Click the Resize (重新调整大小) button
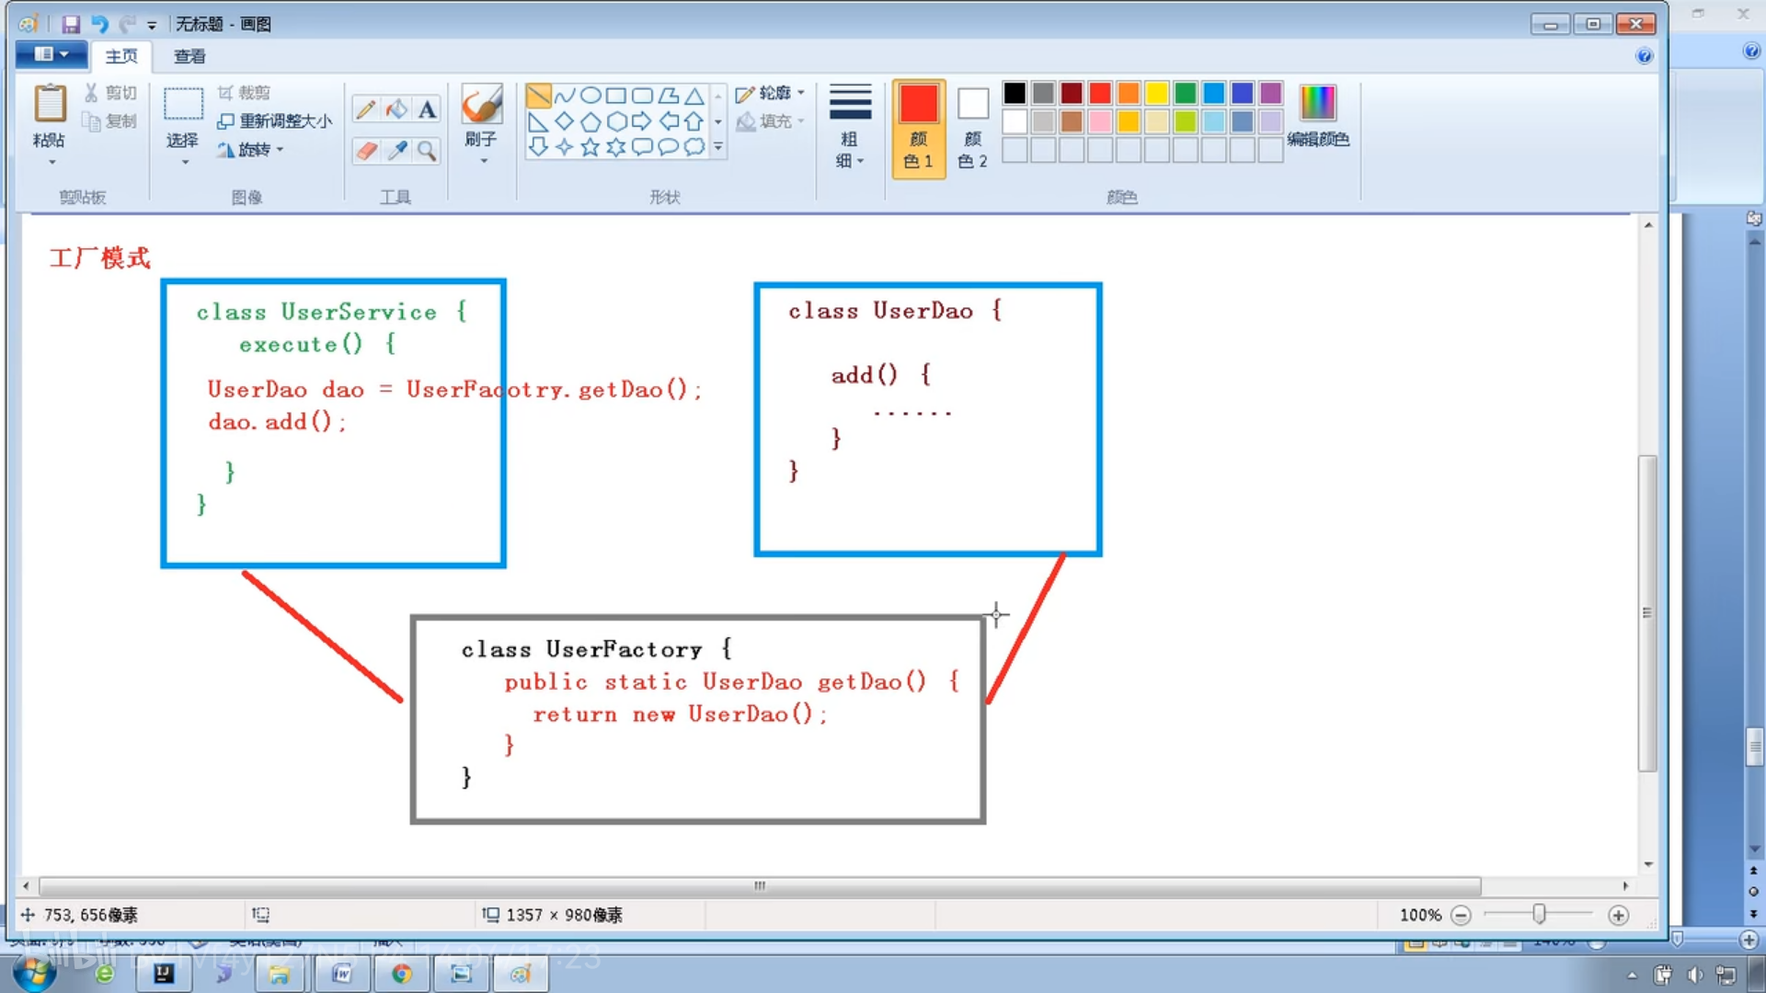The width and height of the screenshot is (1766, 993). coord(275,121)
